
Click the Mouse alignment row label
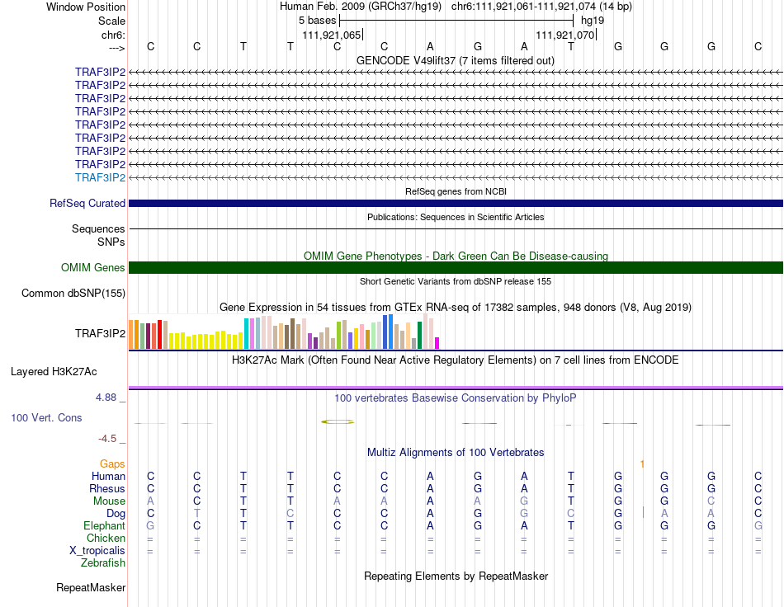(109, 501)
